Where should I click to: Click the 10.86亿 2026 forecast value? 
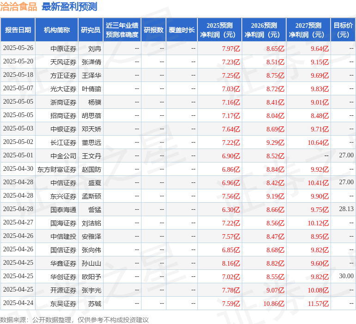coord(274,304)
